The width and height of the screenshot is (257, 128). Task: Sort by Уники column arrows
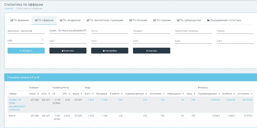[x=38, y=94]
